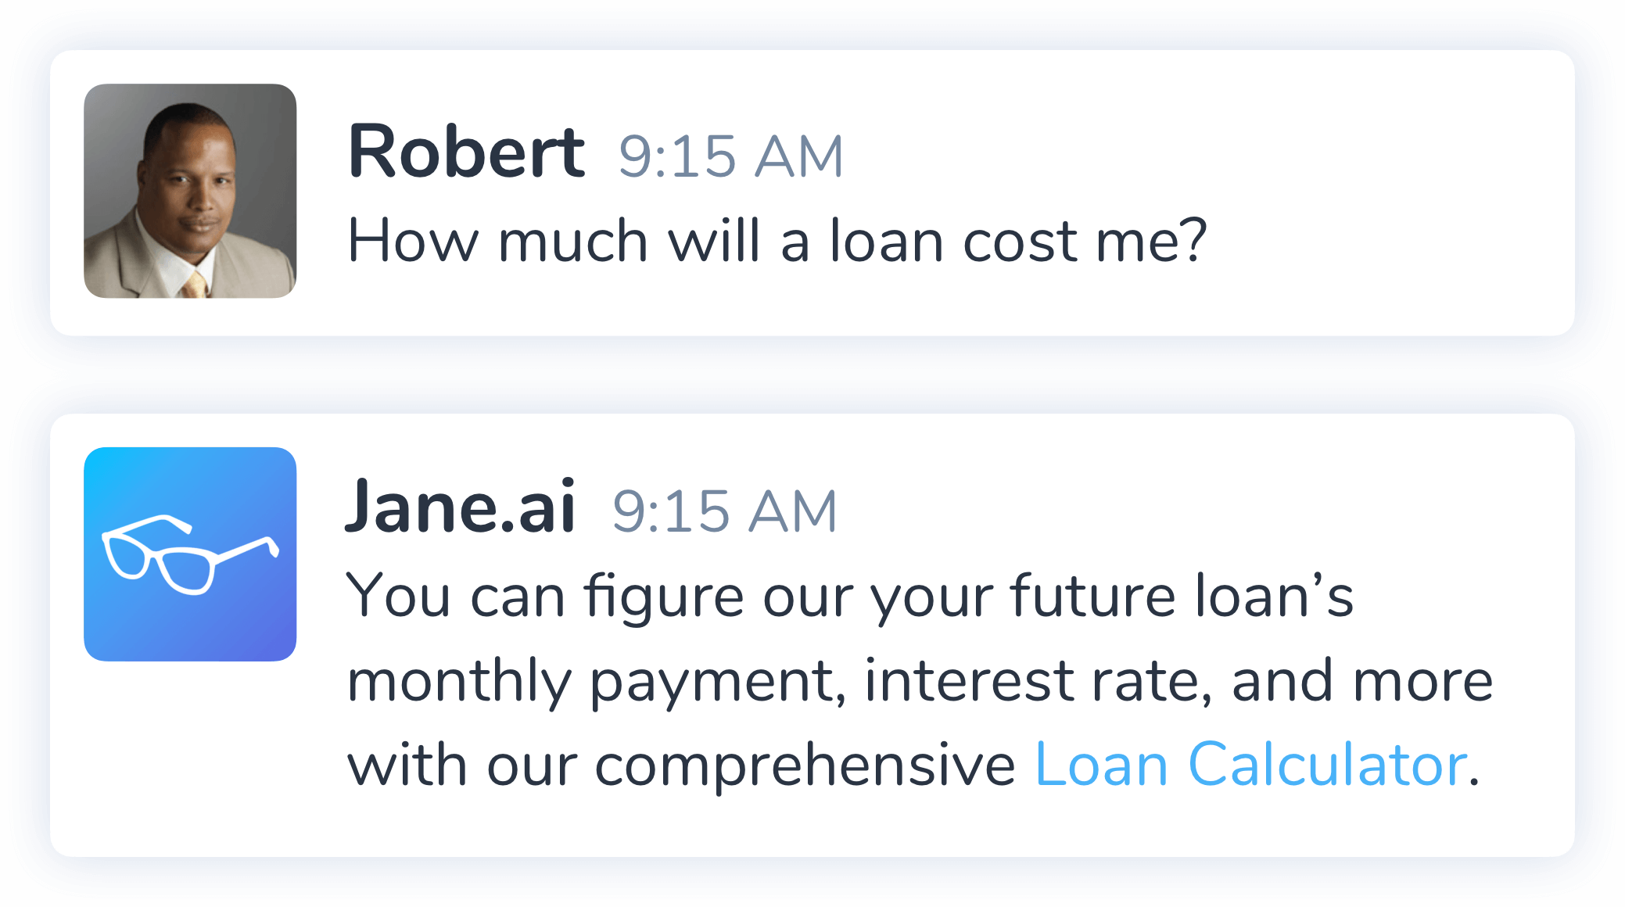
Task: Click the words 'and more' in Jane.ai's reply
Action: point(1362,681)
